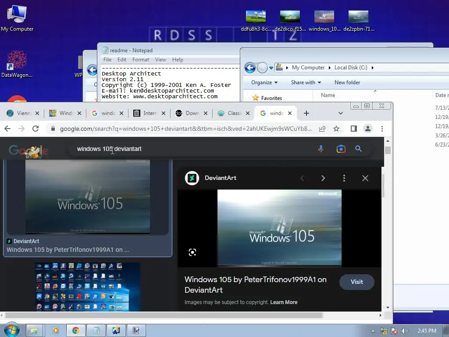Viewport: 449px width, 337px height.
Task: Open Notepad Help menu
Action: pos(178,60)
